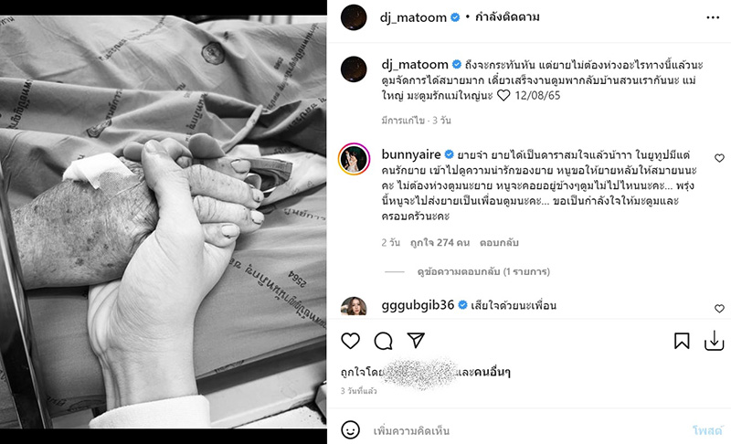Like the post with heart icon

coord(351,341)
